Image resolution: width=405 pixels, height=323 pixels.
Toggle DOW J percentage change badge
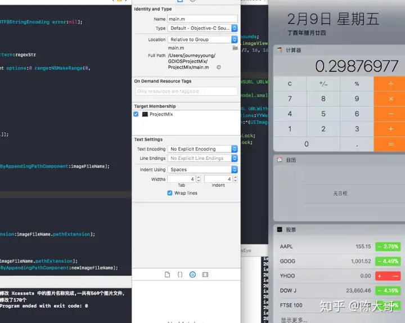point(388,291)
